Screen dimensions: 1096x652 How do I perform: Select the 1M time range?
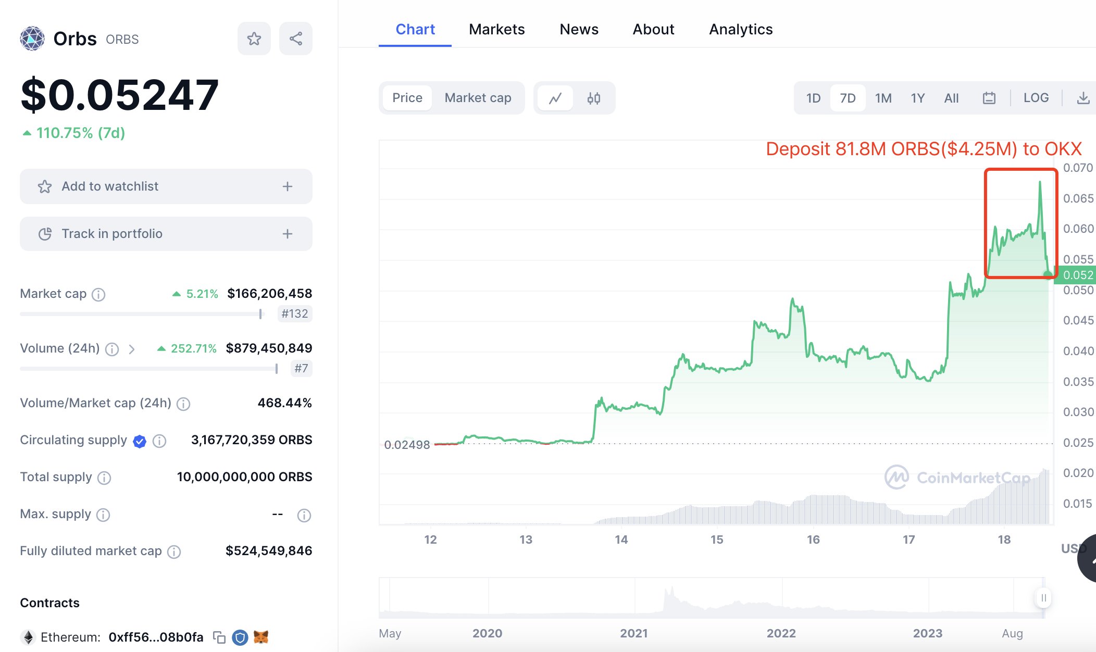tap(883, 98)
